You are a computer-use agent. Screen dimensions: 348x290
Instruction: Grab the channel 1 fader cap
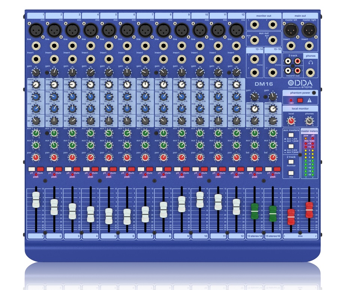(x=36, y=200)
